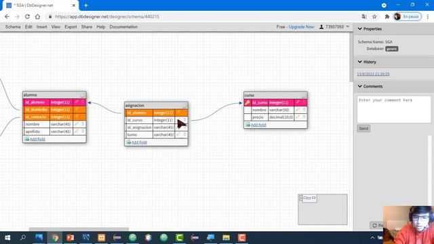Edit the id_curso field in curso table
Screen dimensions: 434x244
[x=298, y=102]
